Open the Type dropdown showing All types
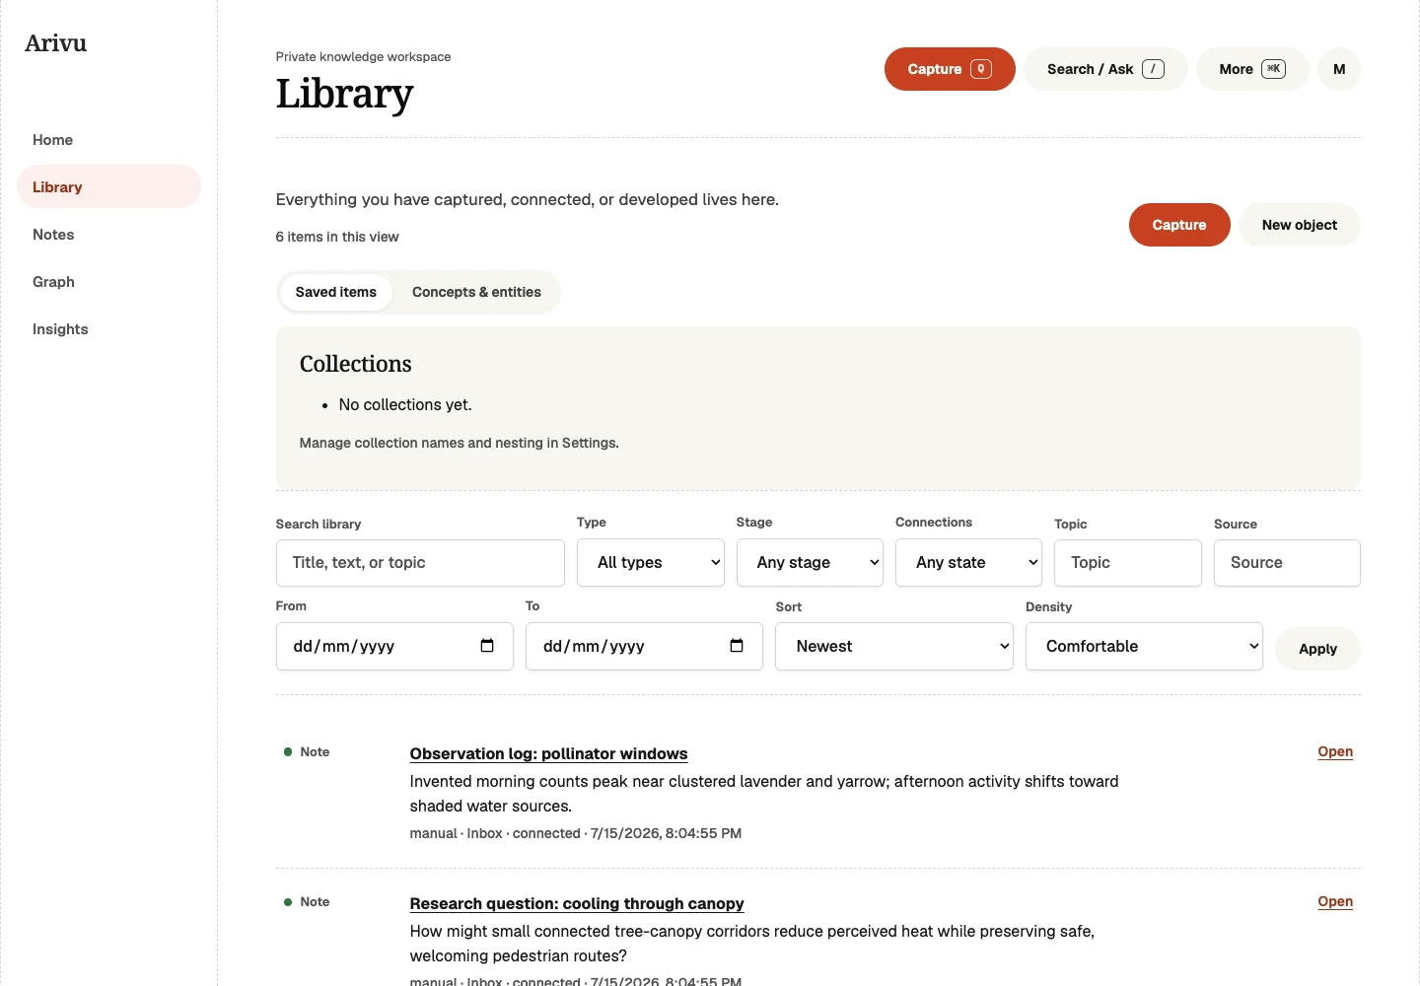1420x986 pixels. coord(651,563)
